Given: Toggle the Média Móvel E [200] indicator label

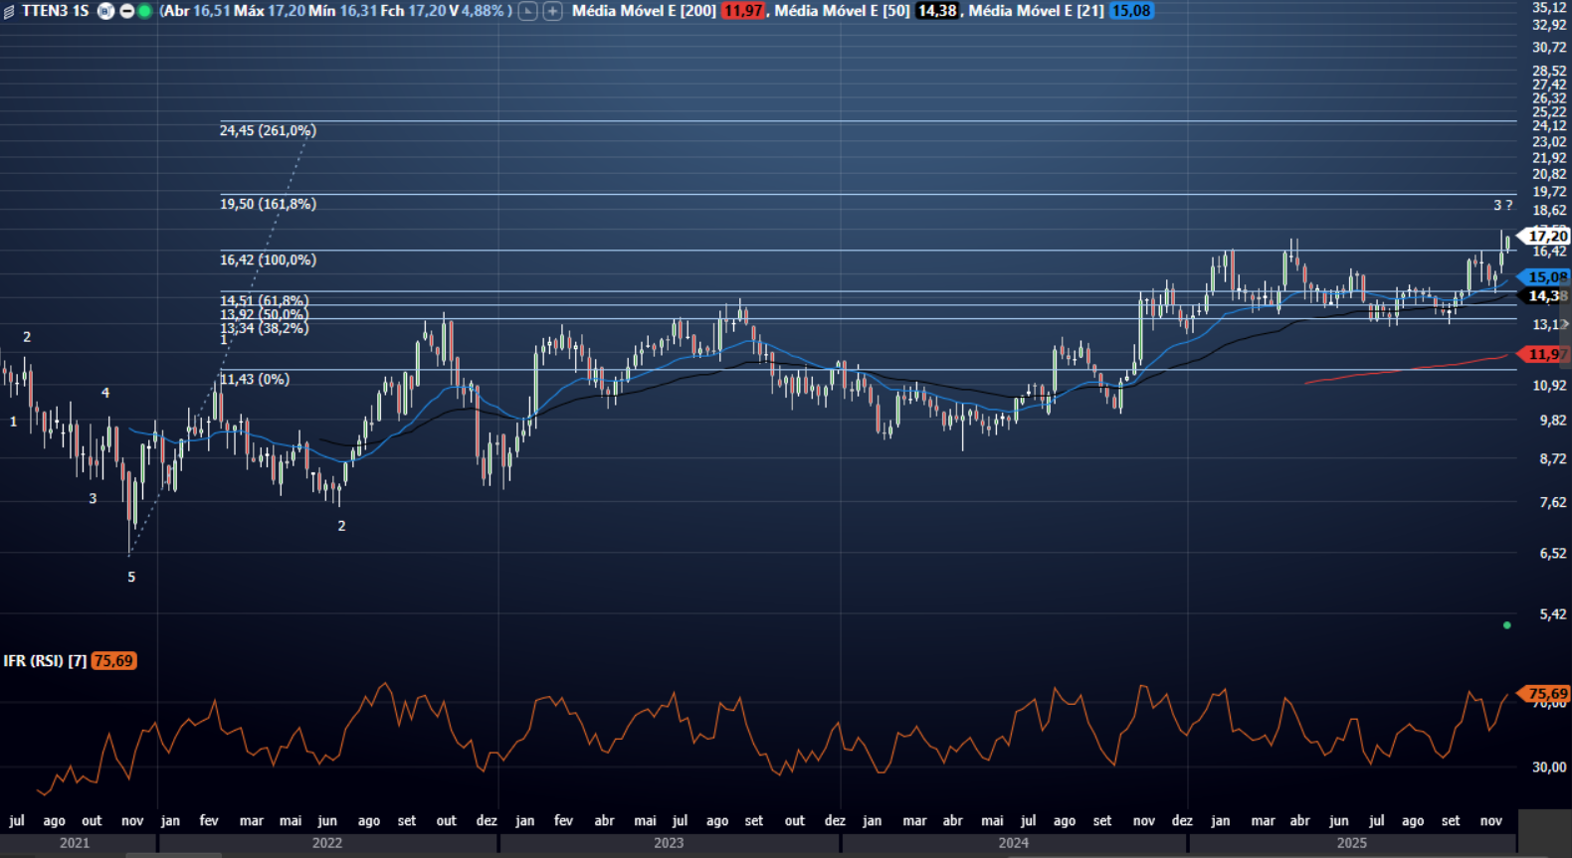Looking at the screenshot, I should click(644, 11).
